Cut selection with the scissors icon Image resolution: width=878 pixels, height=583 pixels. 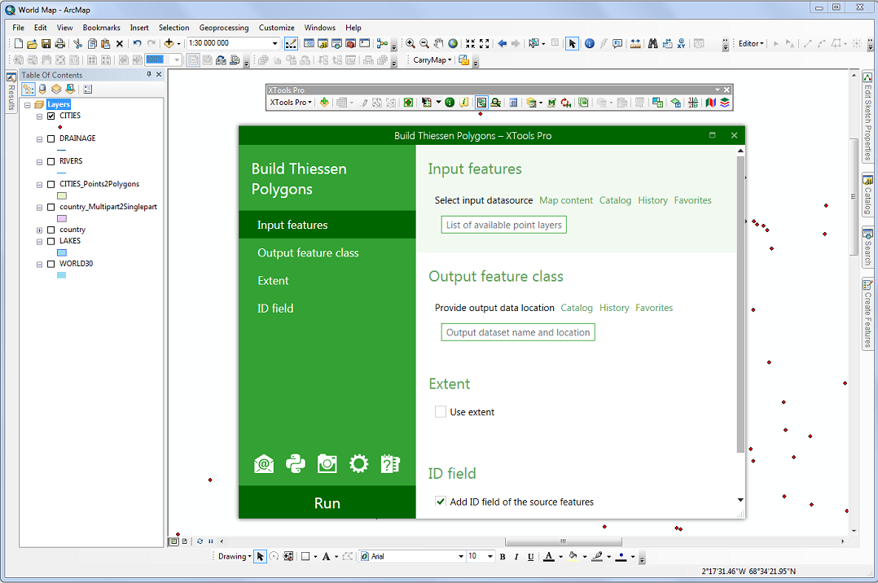click(x=78, y=44)
